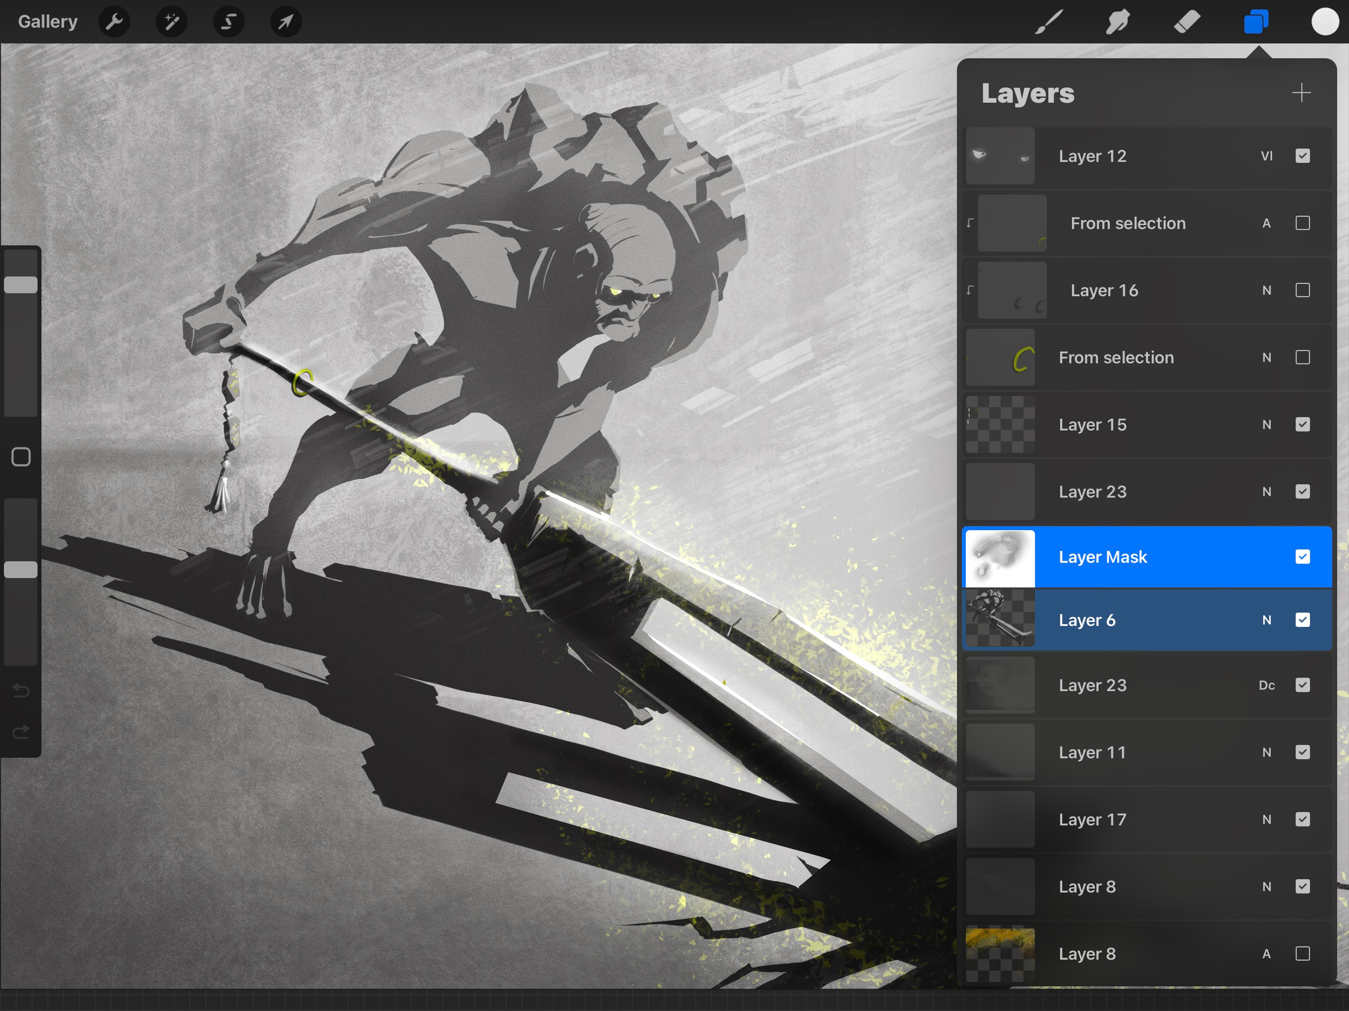This screenshot has height=1011, width=1349.
Task: Tap the undo arrow
Action: click(x=21, y=690)
